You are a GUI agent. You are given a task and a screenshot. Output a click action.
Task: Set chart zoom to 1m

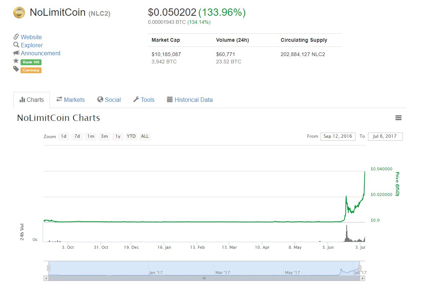(90, 136)
